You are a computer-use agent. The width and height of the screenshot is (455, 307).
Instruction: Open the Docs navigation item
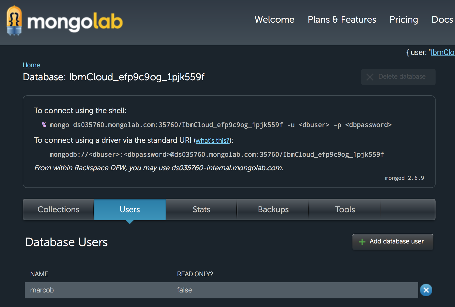(442, 19)
